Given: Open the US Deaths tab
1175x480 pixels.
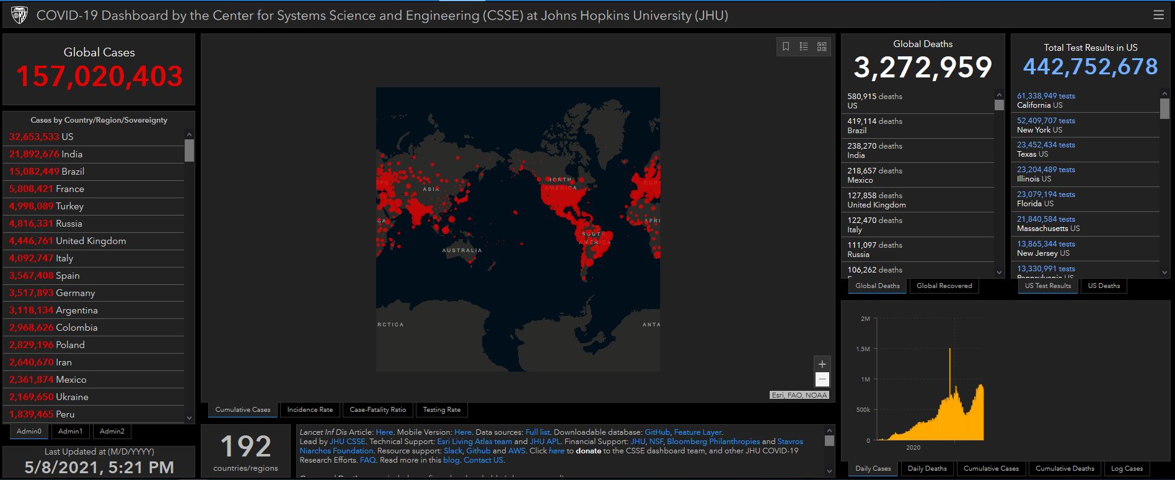Looking at the screenshot, I should pyautogui.click(x=1104, y=286).
